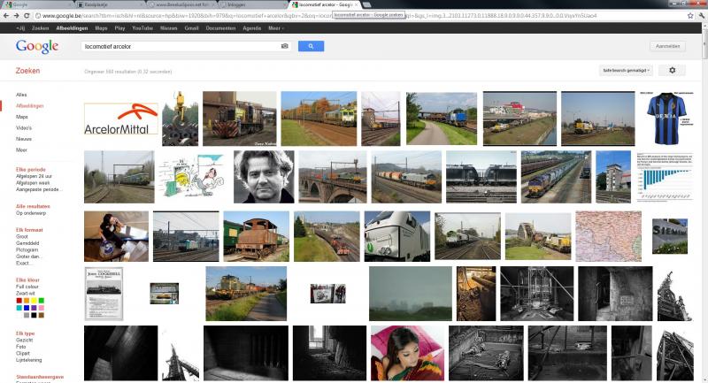
Task: Open the Siemens sign image result
Action: coord(670,236)
